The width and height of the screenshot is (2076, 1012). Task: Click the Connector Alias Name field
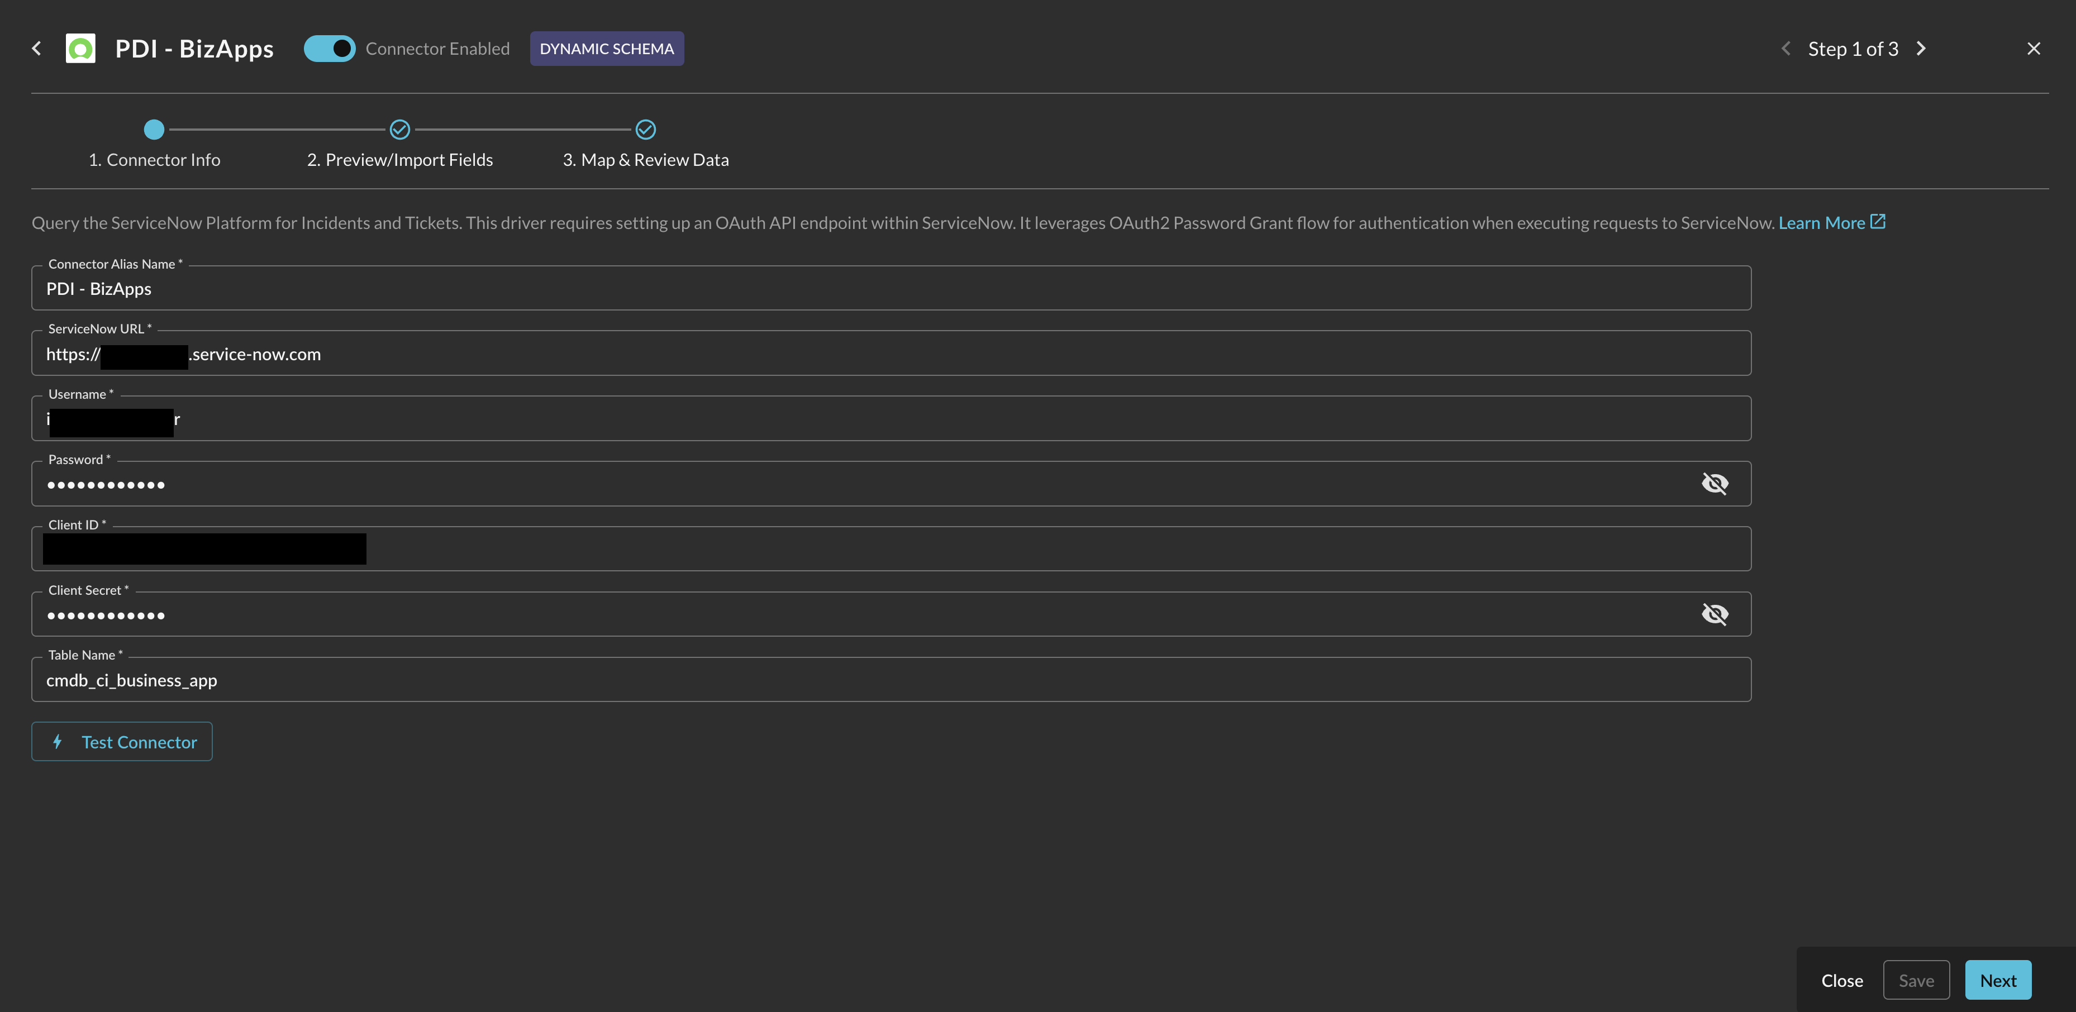coord(891,288)
